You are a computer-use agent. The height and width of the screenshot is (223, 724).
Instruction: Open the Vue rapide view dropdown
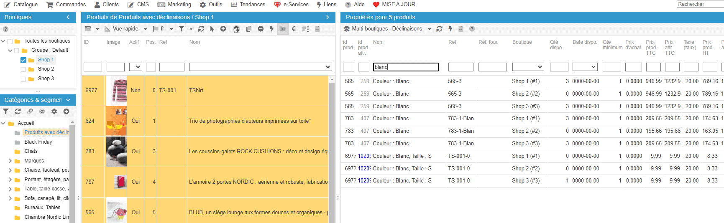pyautogui.click(x=126, y=29)
